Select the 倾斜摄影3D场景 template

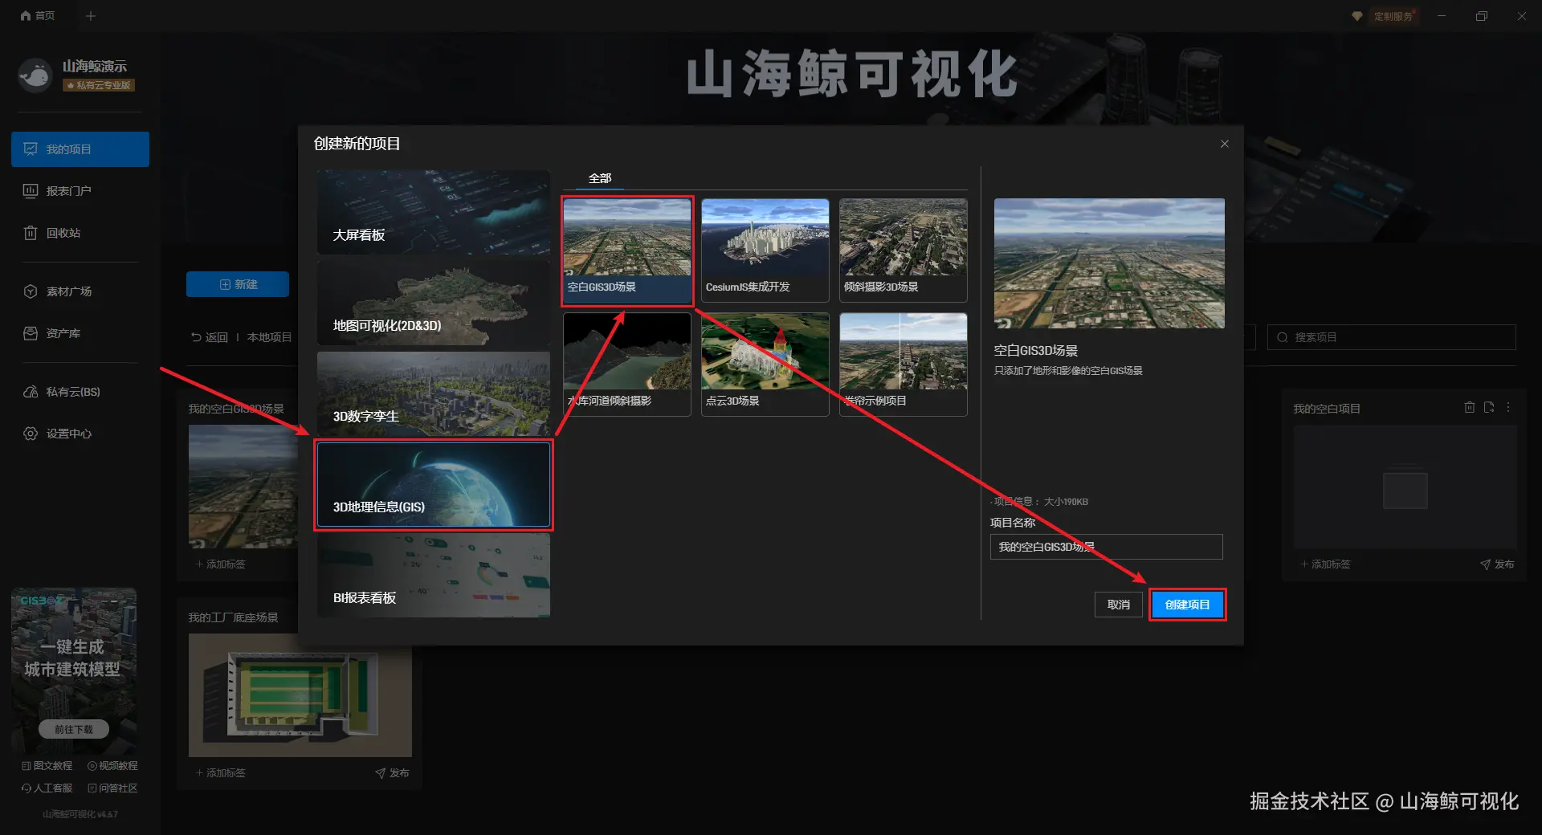[x=904, y=250]
